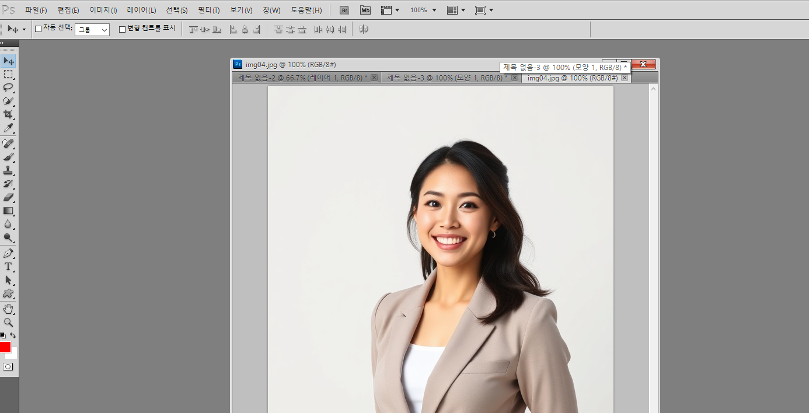Select the Crop tool
The image size is (809, 413).
tap(8, 114)
